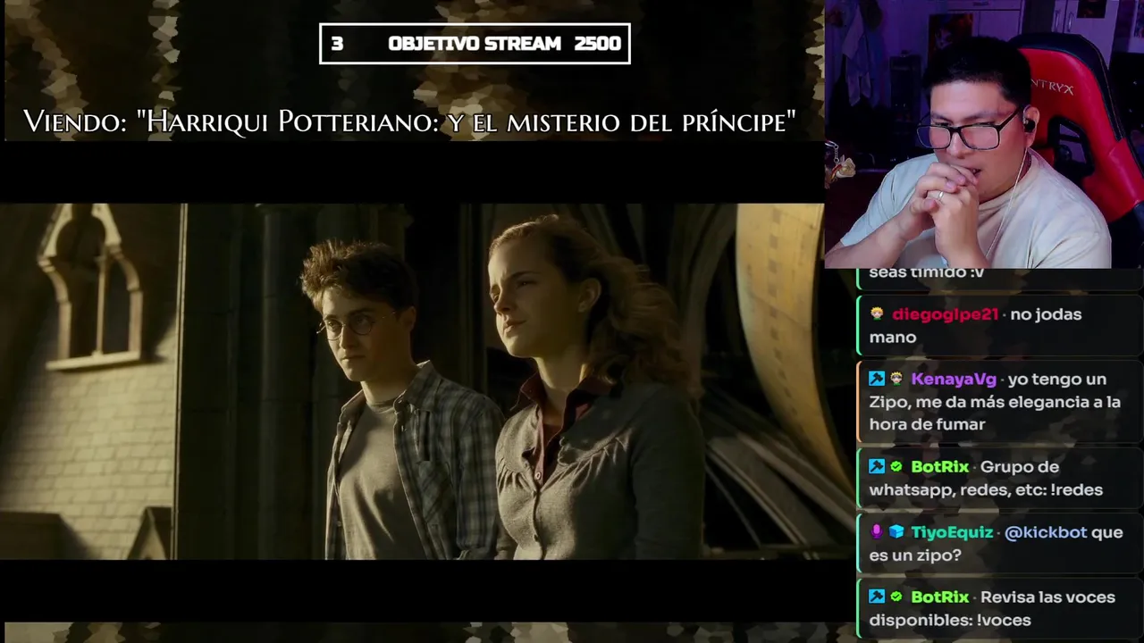Click the OBJETIVO STREAM goal bar

tap(475, 44)
